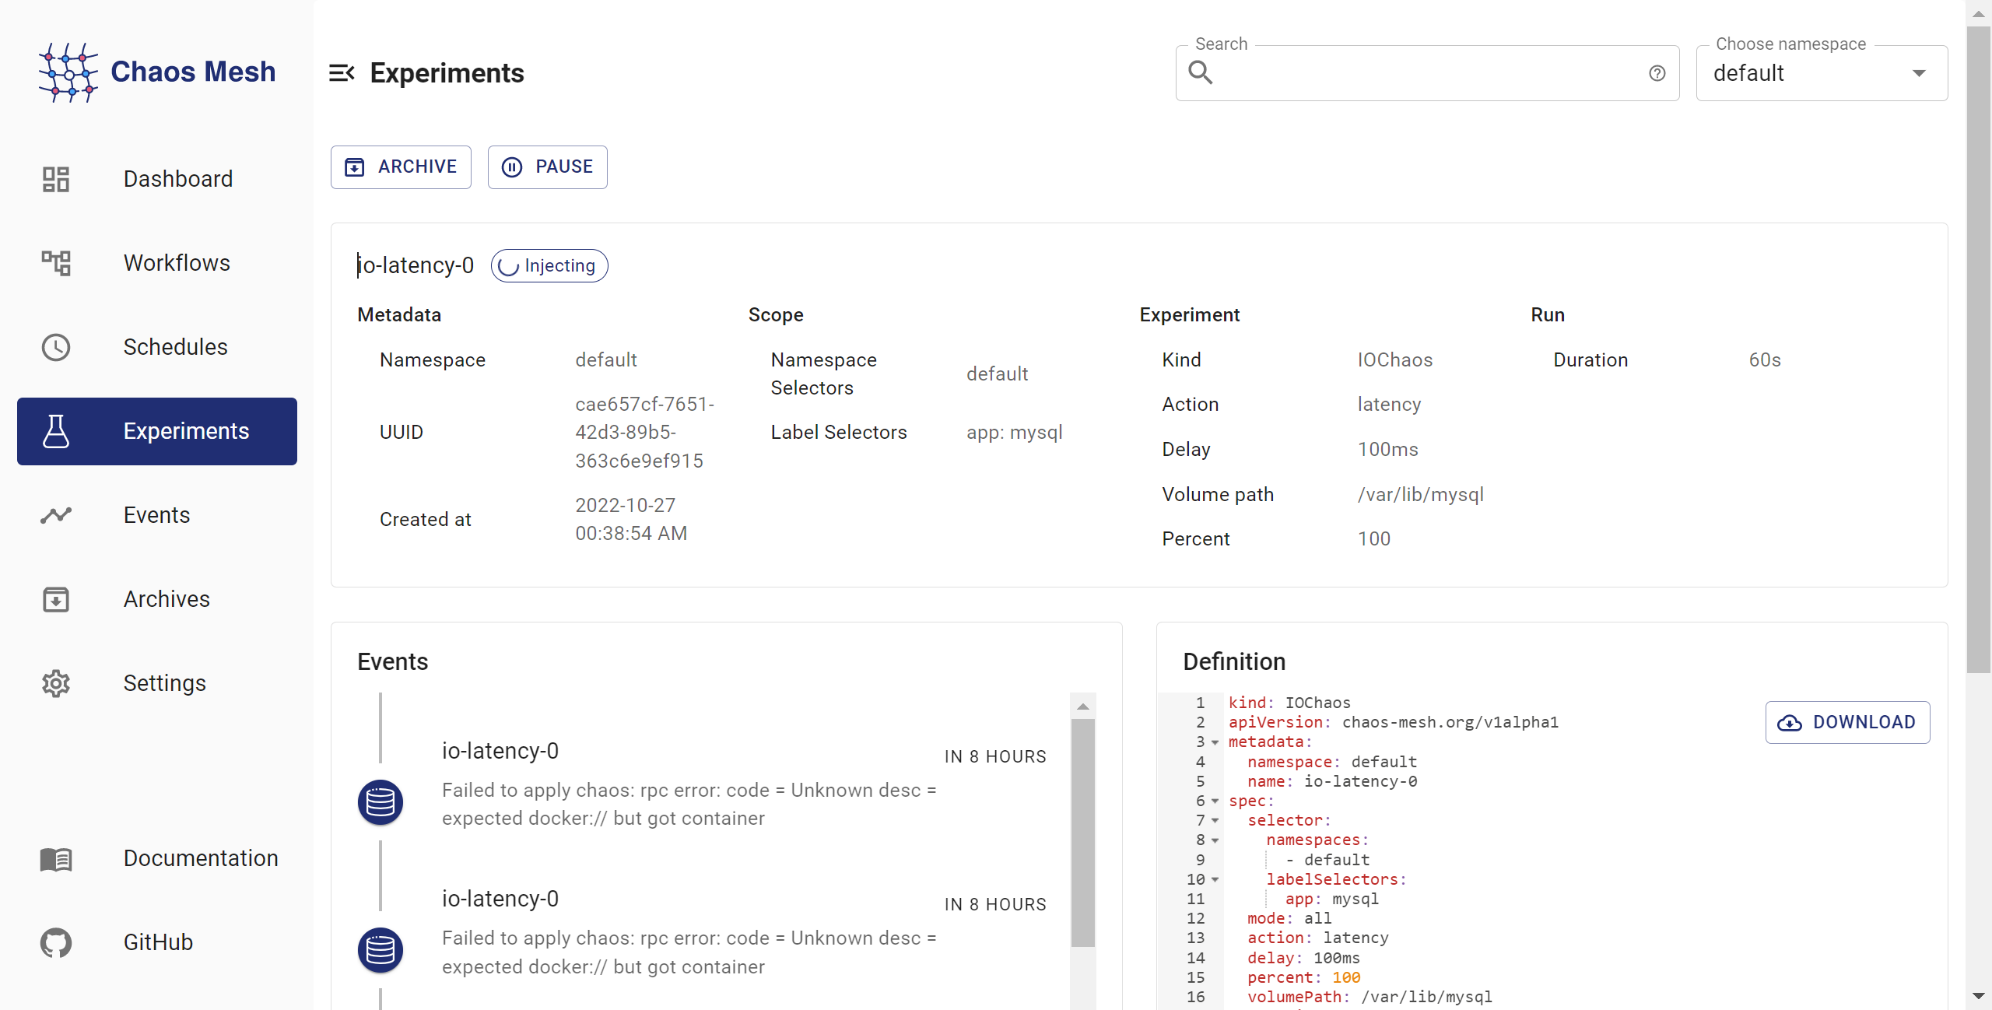1992x1010 pixels.
Task: Pause the running experiment
Action: coord(547,167)
